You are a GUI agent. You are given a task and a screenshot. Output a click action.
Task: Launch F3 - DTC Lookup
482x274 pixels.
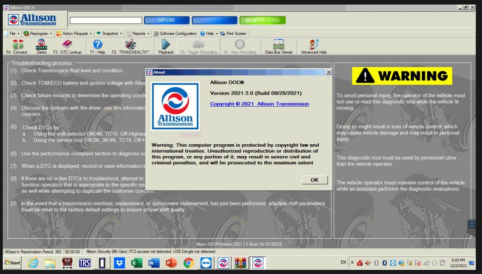[67, 46]
